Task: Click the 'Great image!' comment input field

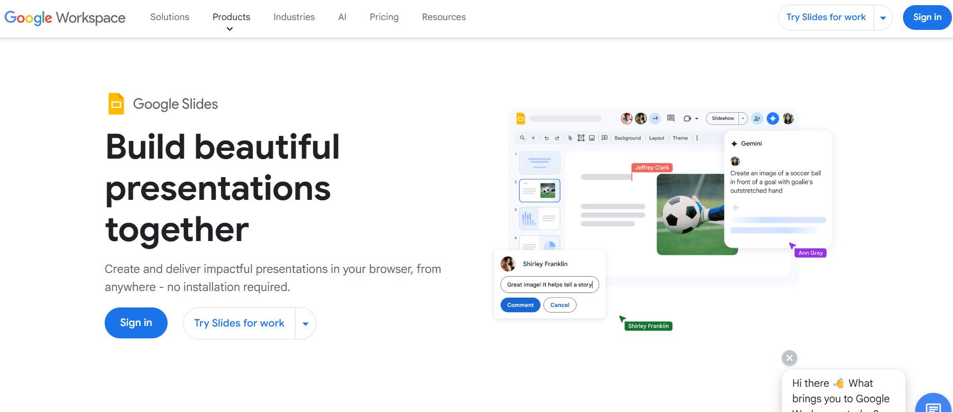Action: coord(550,284)
